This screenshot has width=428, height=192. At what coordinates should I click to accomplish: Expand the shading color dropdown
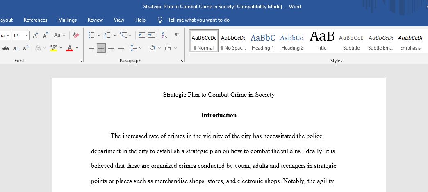click(x=159, y=48)
